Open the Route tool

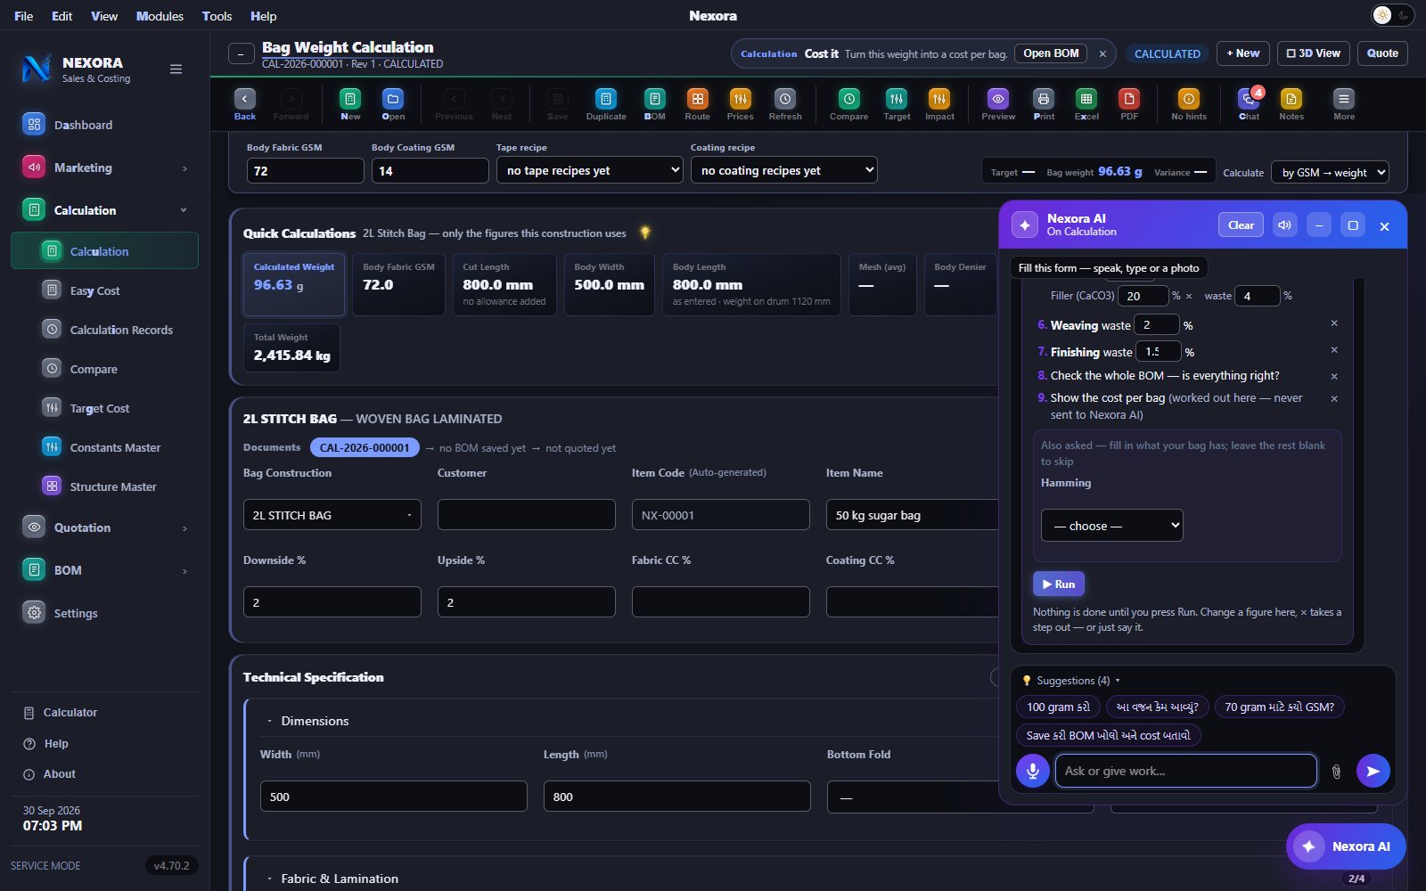[x=697, y=104]
